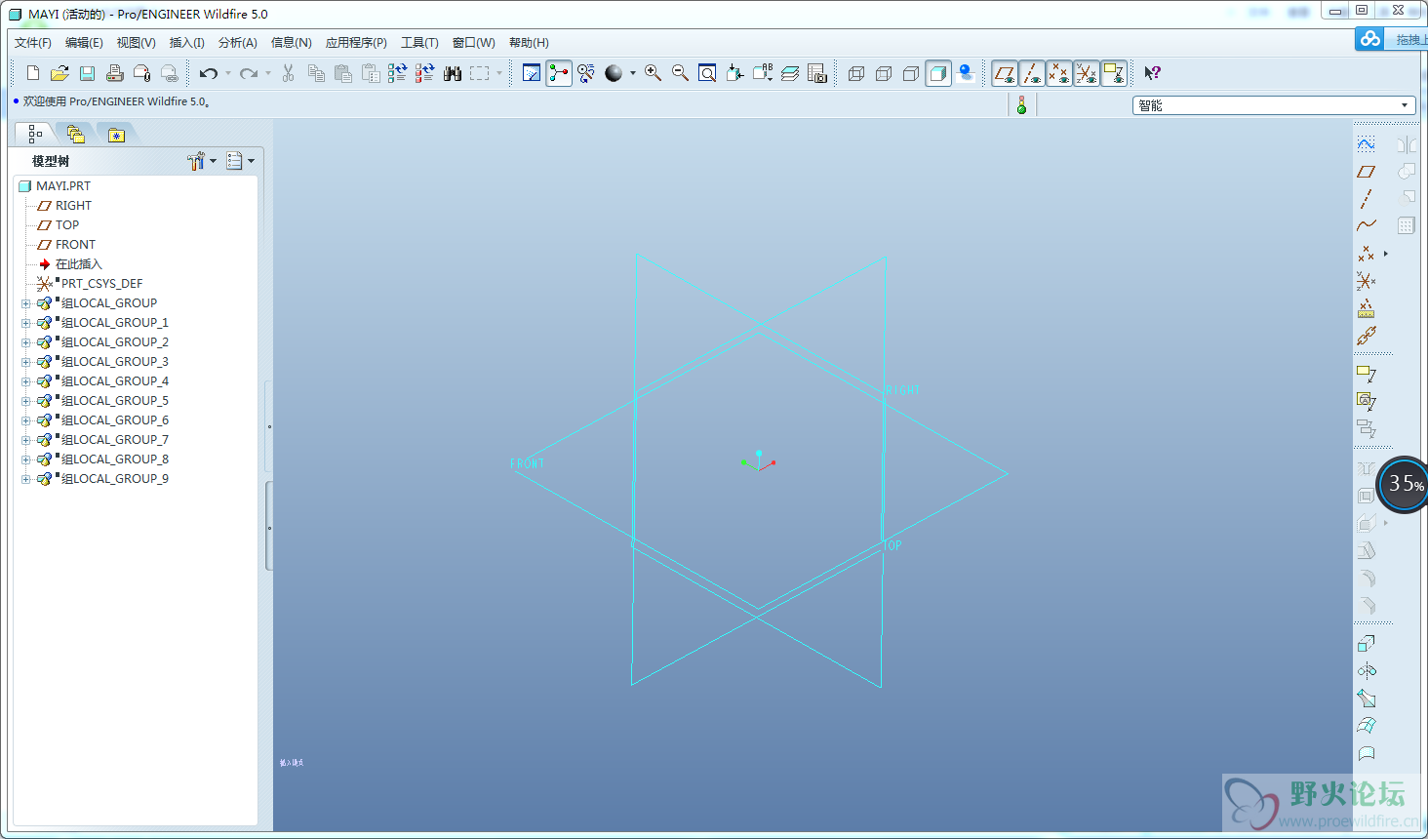Toggle annotation element display

(1114, 73)
